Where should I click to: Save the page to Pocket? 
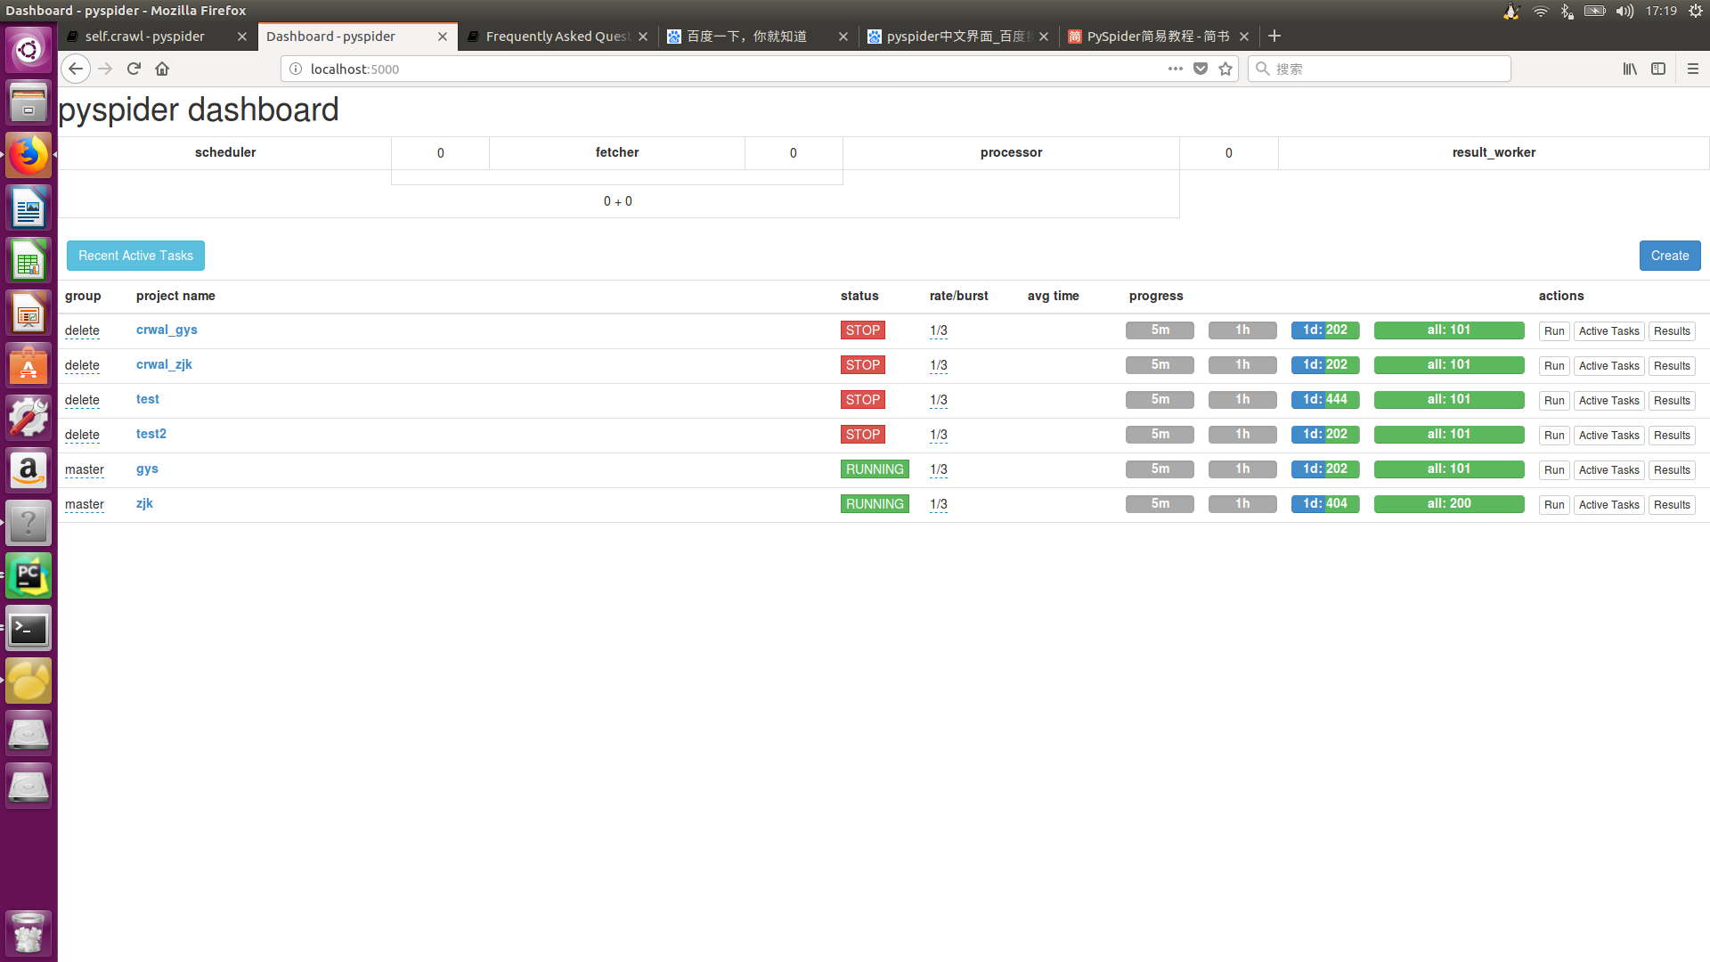1201,69
